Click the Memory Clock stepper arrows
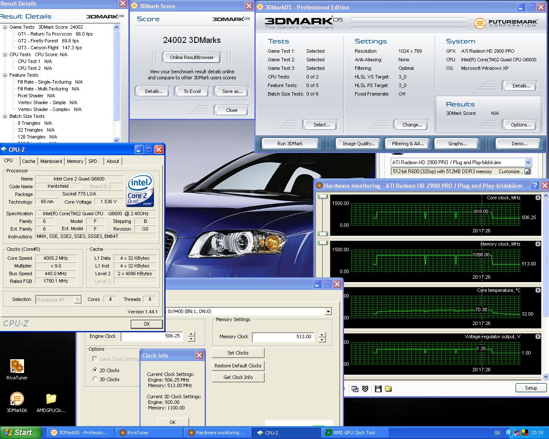Screen dimensions: 549x439 pos(322,337)
